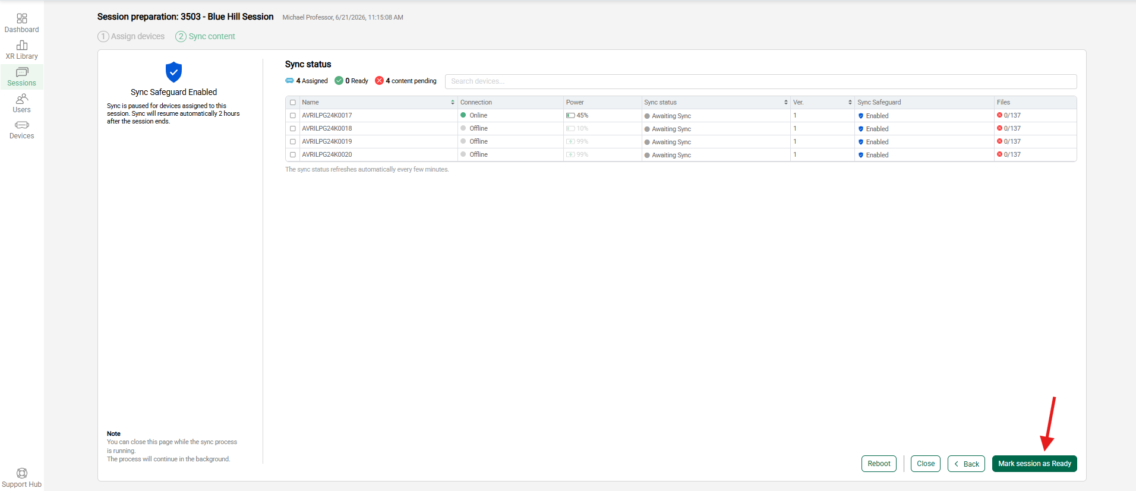Click the Back button
1136x491 pixels.
966,464
